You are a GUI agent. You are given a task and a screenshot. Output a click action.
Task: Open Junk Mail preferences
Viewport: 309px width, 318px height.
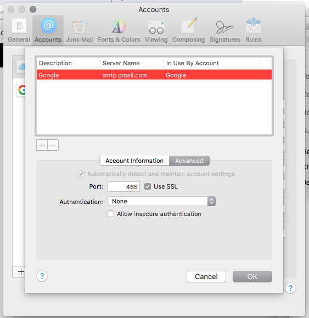[80, 30]
